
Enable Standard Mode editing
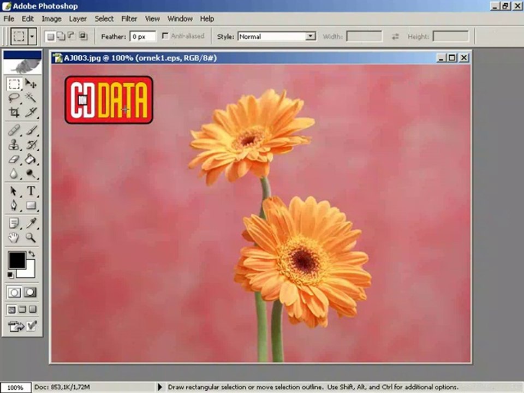pyautogui.click(x=14, y=293)
